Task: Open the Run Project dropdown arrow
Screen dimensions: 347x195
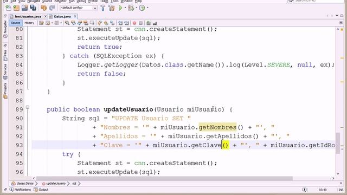Action: [125, 8]
